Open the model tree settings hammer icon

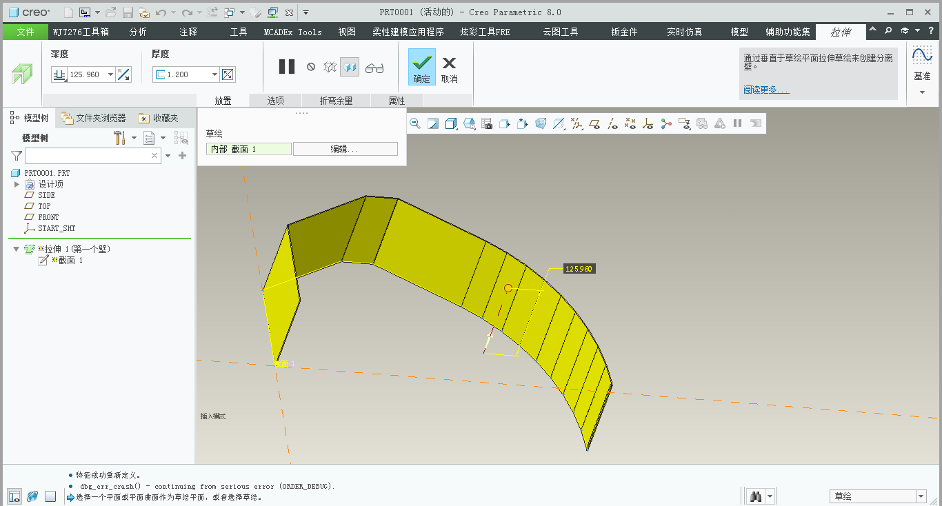120,138
